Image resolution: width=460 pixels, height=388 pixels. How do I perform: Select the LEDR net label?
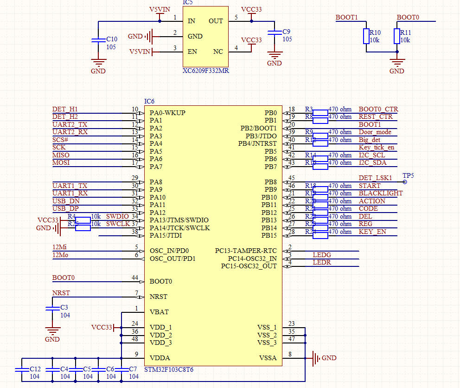(x=322, y=262)
